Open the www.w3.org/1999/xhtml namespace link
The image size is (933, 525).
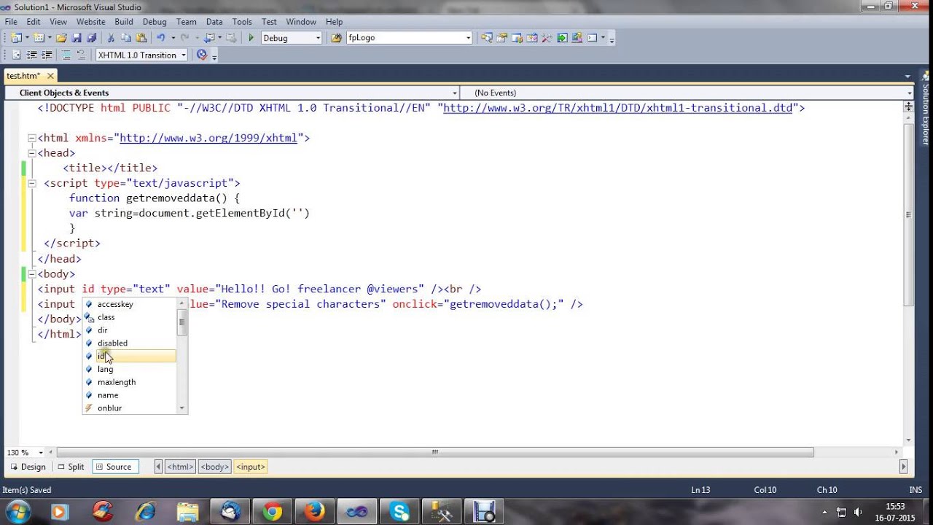click(x=208, y=138)
